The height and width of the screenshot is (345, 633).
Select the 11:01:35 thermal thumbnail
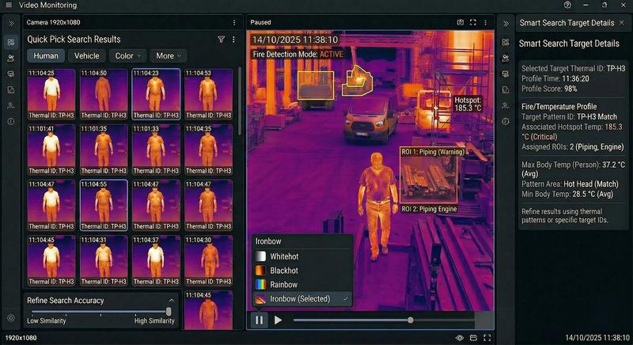[x=104, y=150]
